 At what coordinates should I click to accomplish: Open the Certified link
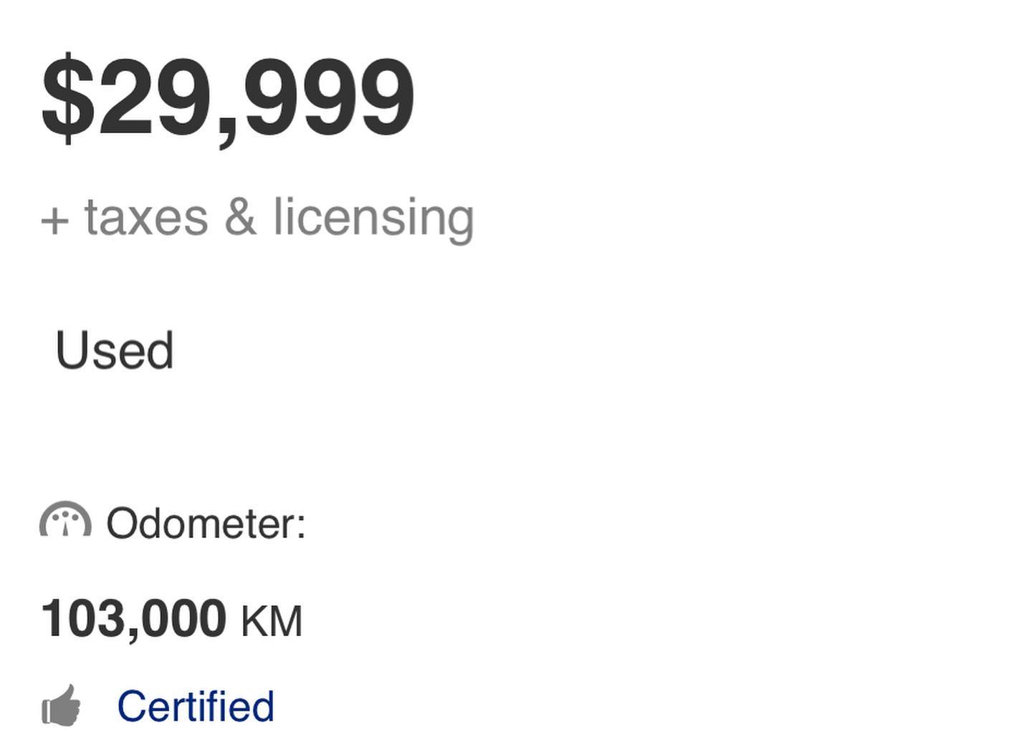coord(196,706)
